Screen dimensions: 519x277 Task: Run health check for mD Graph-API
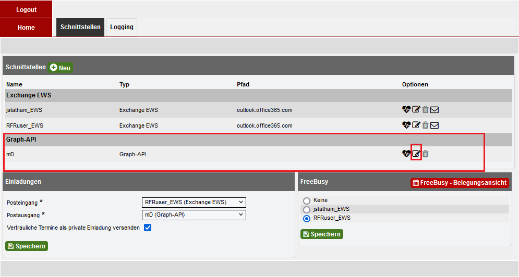(x=406, y=154)
